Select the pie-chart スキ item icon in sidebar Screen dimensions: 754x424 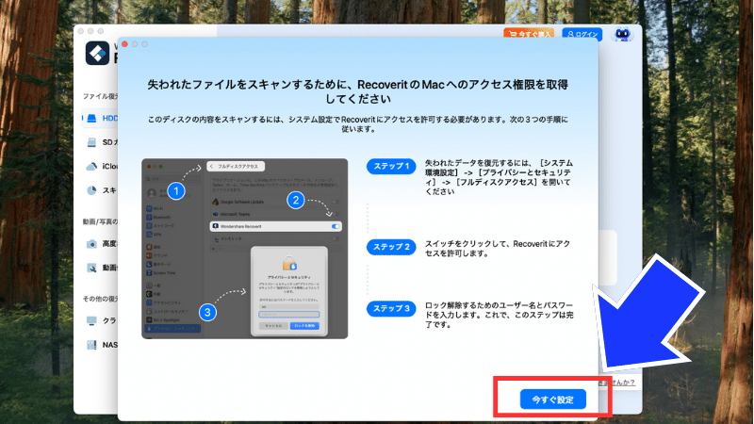(x=91, y=190)
